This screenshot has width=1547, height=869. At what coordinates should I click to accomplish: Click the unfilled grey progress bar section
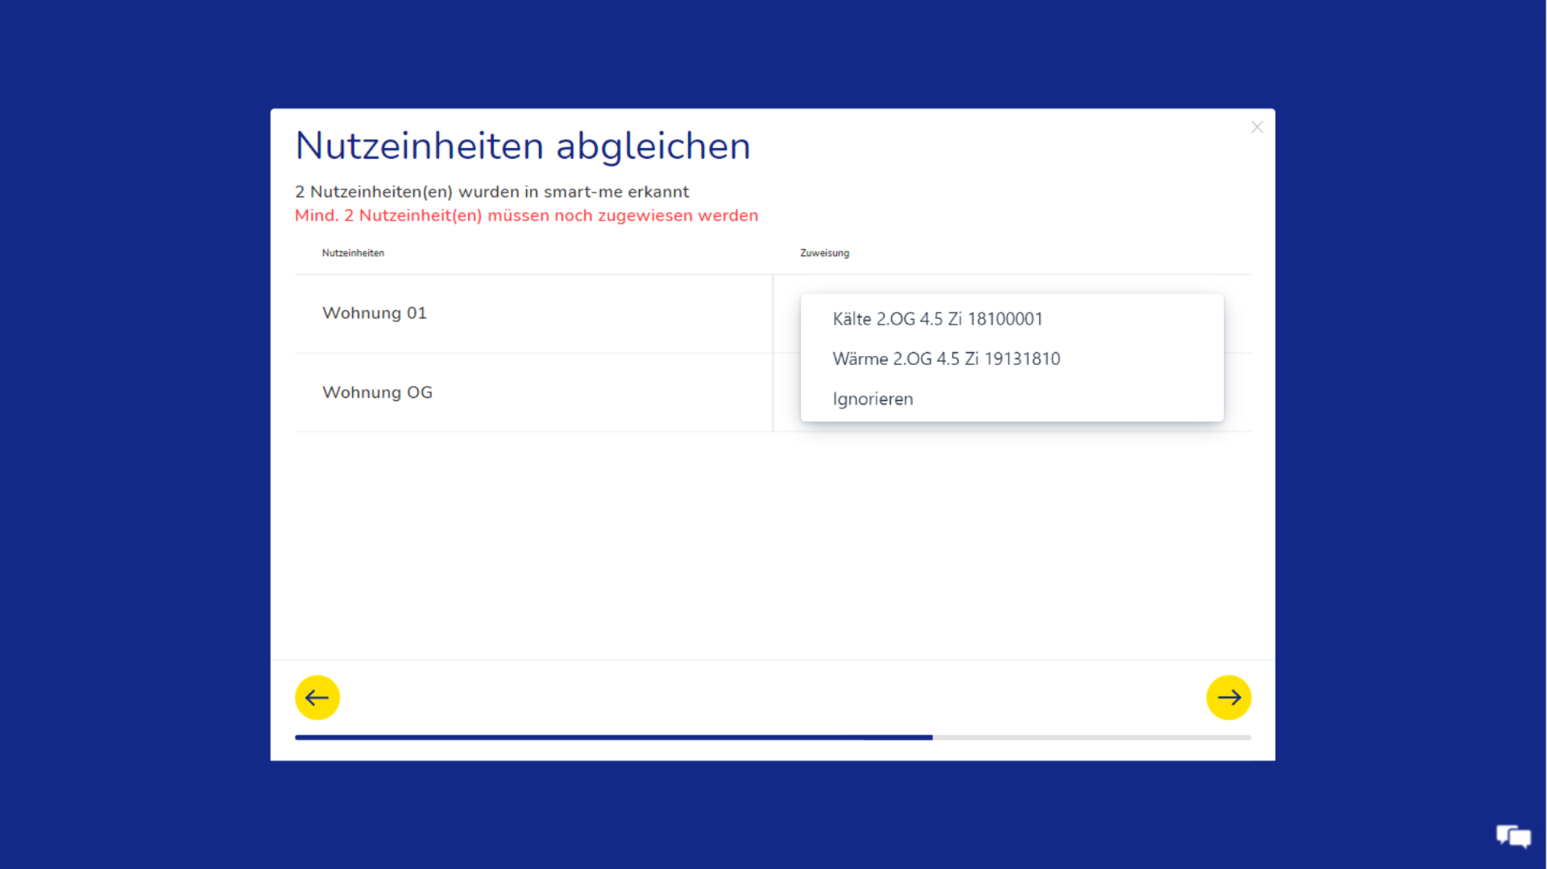click(1092, 737)
